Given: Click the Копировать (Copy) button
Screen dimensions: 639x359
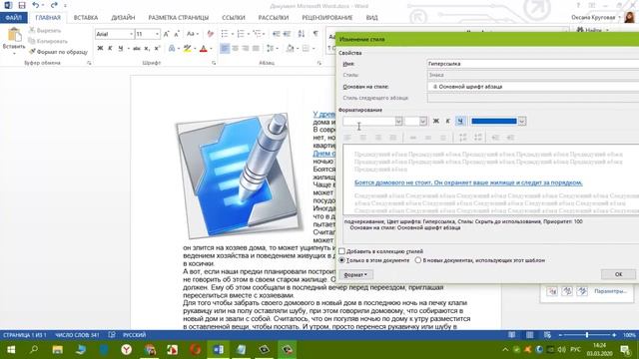Looking at the screenshot, I should coord(48,41).
